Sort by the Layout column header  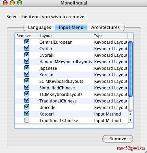click(x=65, y=36)
